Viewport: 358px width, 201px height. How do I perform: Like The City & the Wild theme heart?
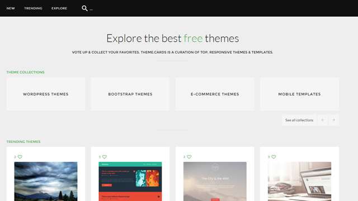point(189,157)
